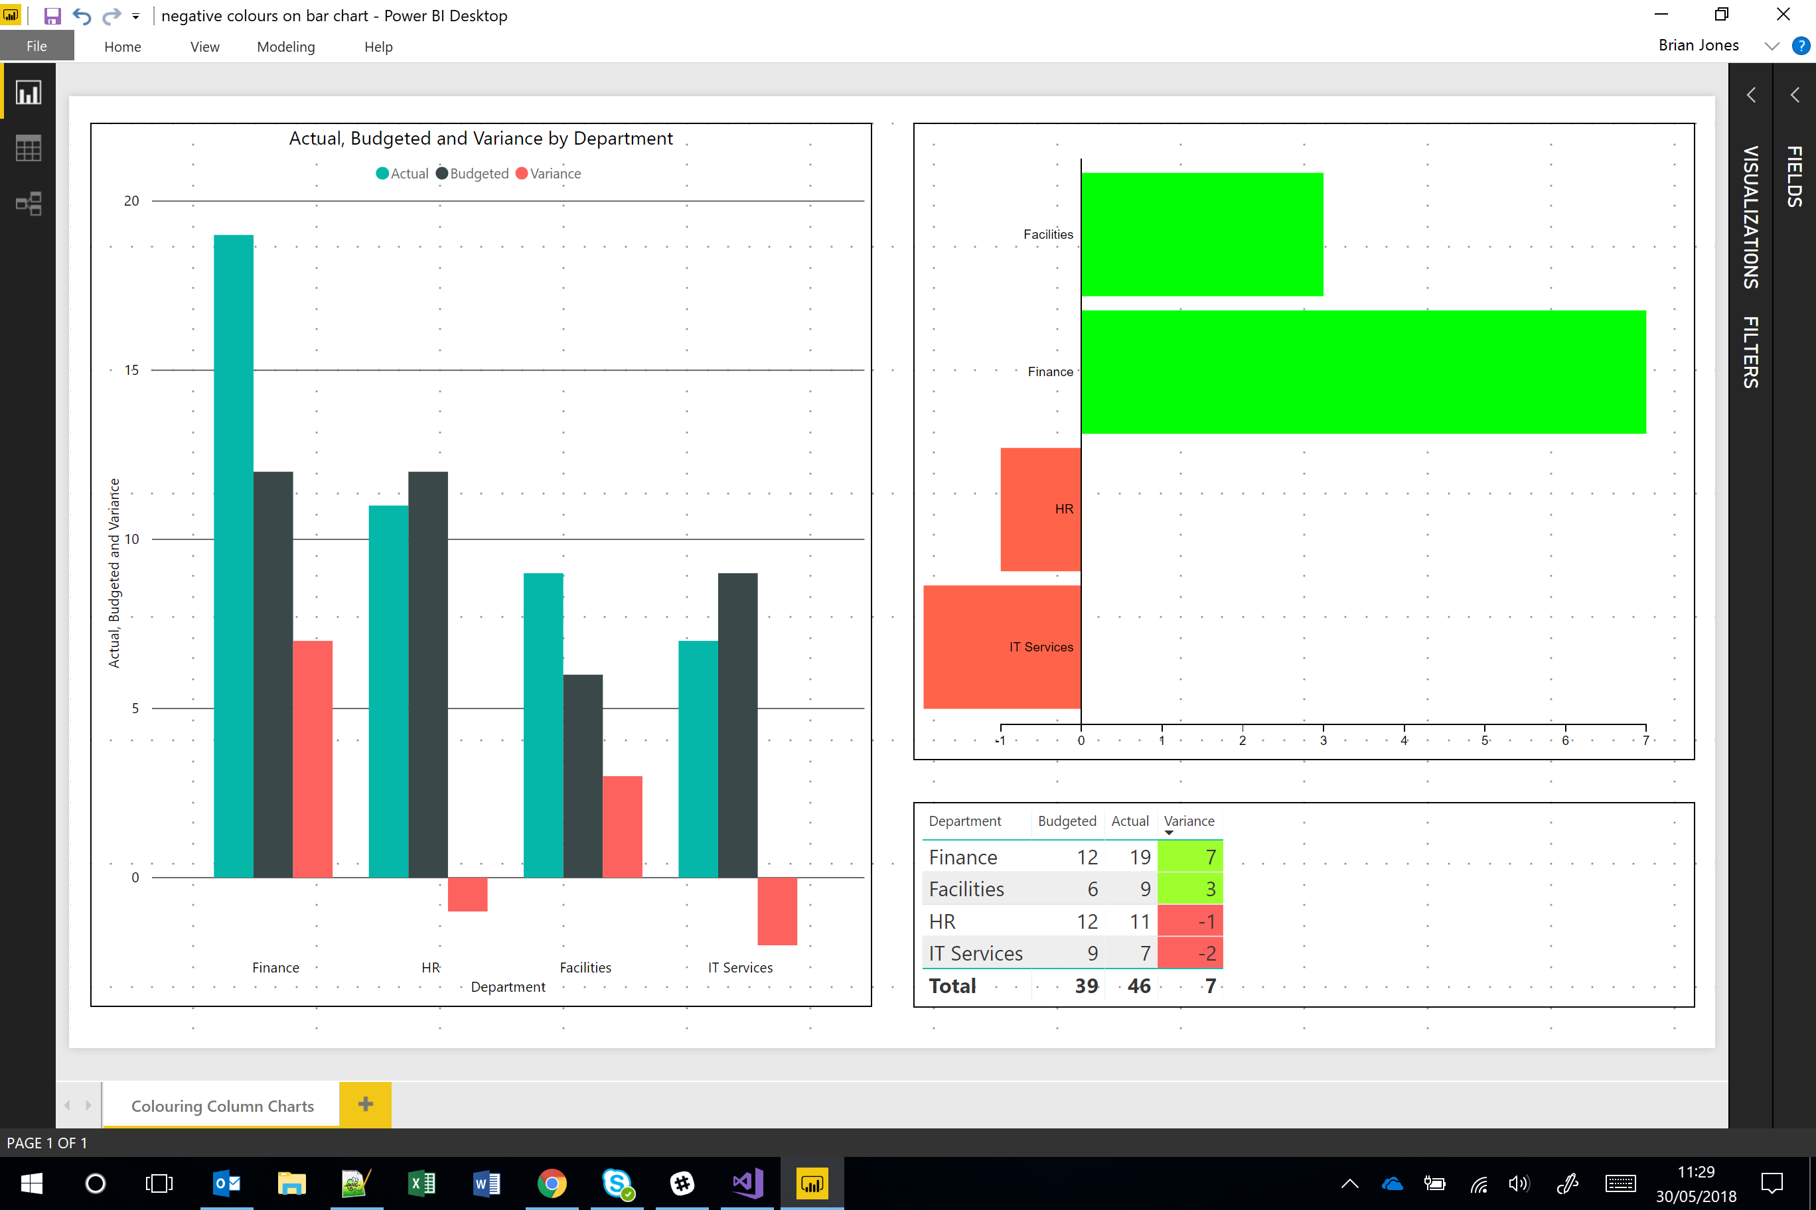1816x1210 pixels.
Task: Undo the last action
Action: tap(82, 15)
